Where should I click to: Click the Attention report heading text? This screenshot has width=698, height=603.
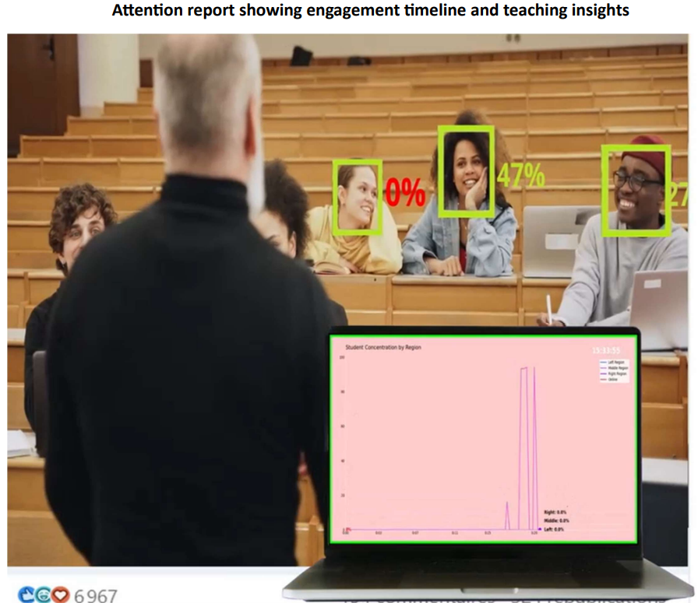click(370, 11)
